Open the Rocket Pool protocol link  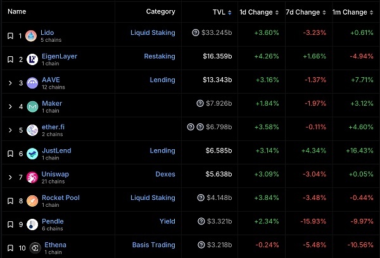(x=61, y=197)
